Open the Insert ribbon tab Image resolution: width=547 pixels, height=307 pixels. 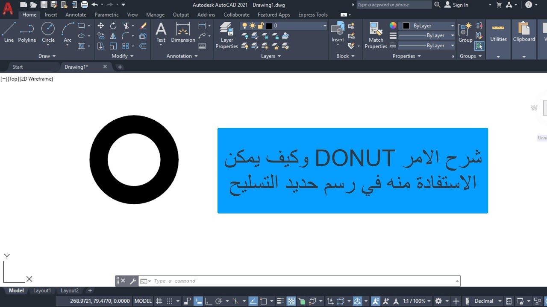pyautogui.click(x=51, y=14)
